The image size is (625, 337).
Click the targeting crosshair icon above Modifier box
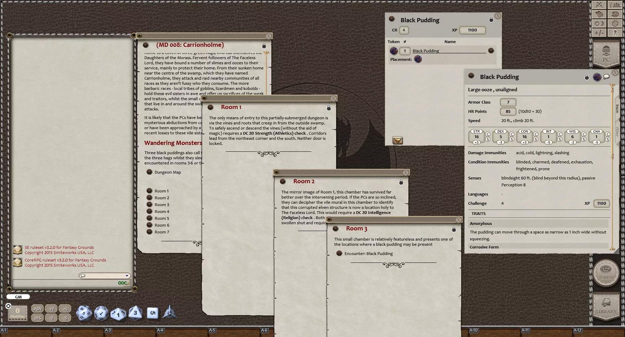pos(9,306)
